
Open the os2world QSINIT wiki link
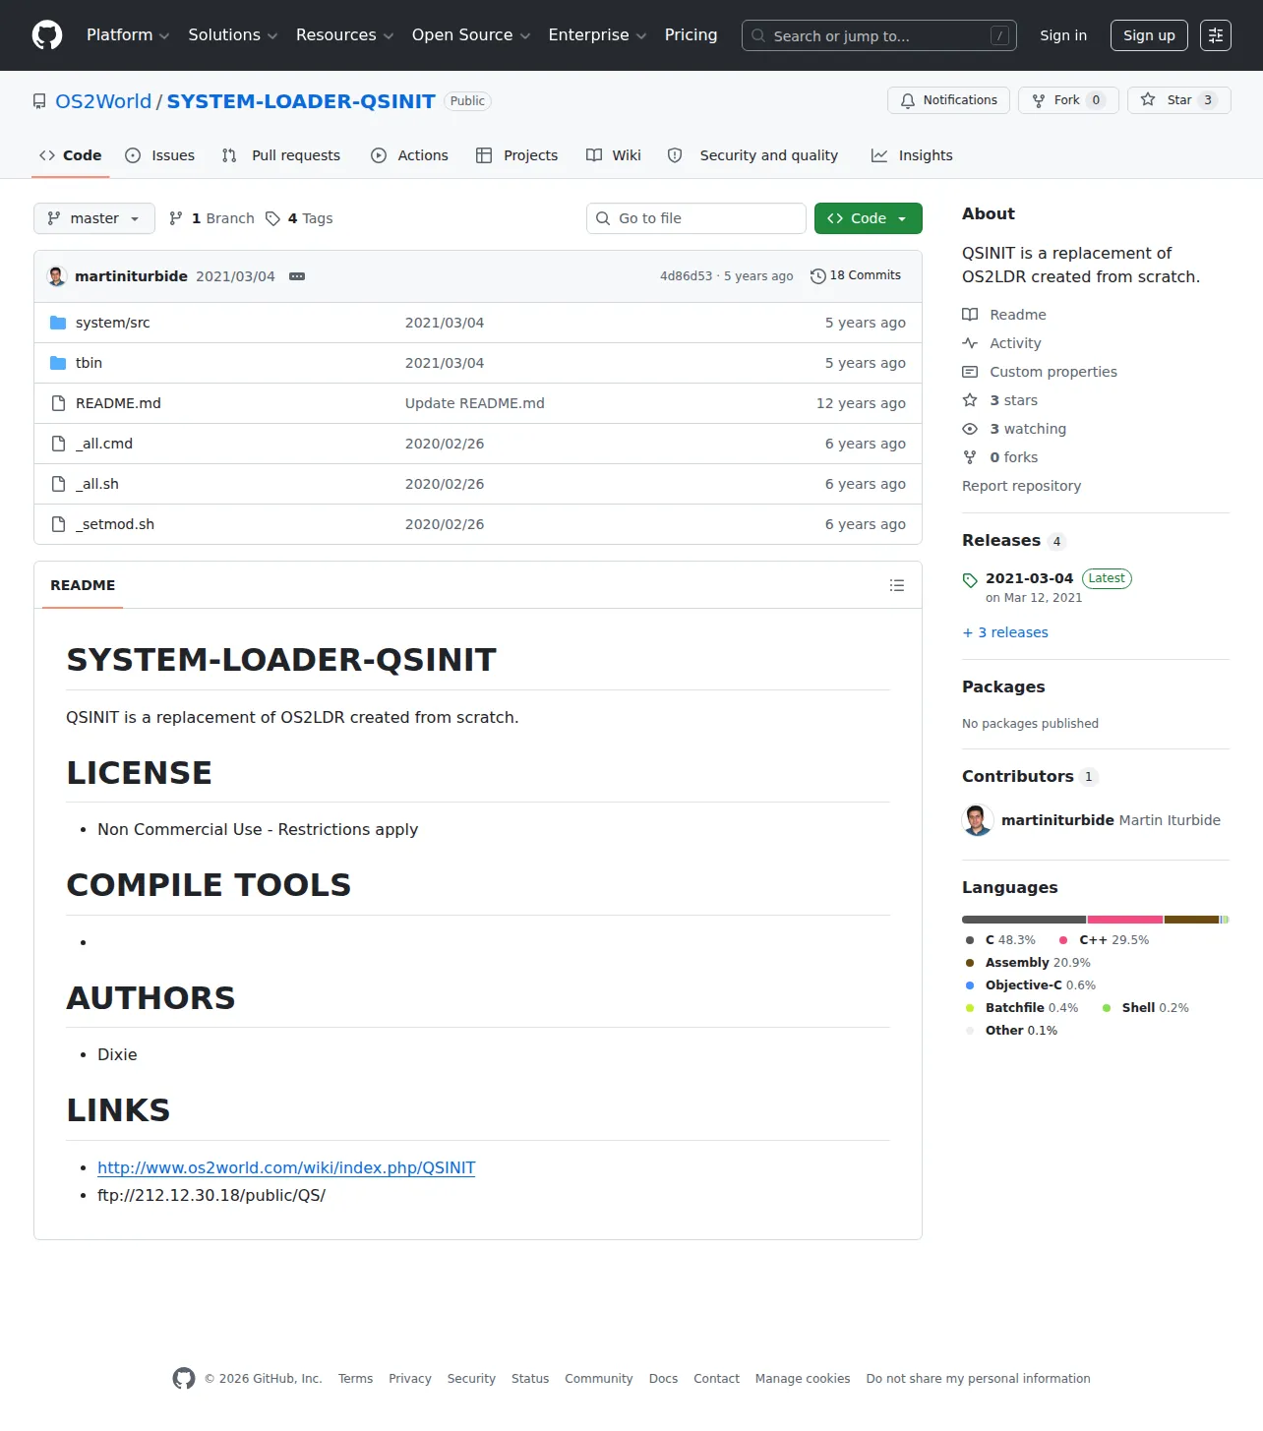tap(286, 1167)
